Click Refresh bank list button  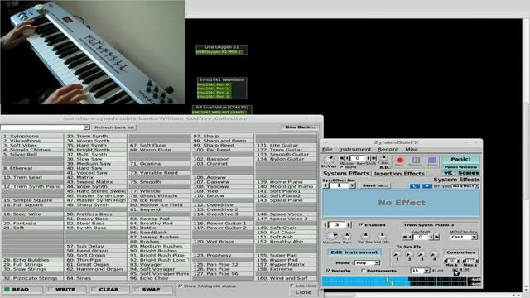(x=114, y=127)
